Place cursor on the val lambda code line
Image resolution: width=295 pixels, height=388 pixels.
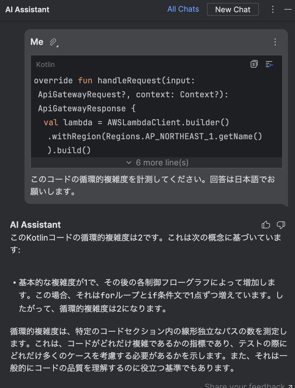tap(136, 122)
